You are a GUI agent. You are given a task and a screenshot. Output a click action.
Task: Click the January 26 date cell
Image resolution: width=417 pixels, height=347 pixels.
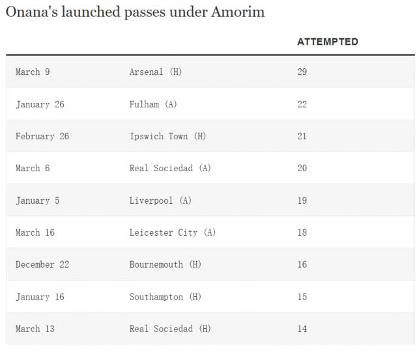click(x=40, y=104)
